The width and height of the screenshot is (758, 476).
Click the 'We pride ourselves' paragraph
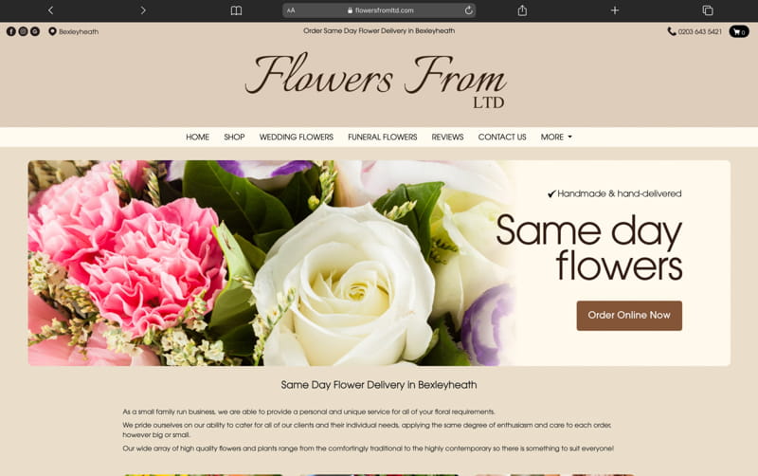[367, 430]
